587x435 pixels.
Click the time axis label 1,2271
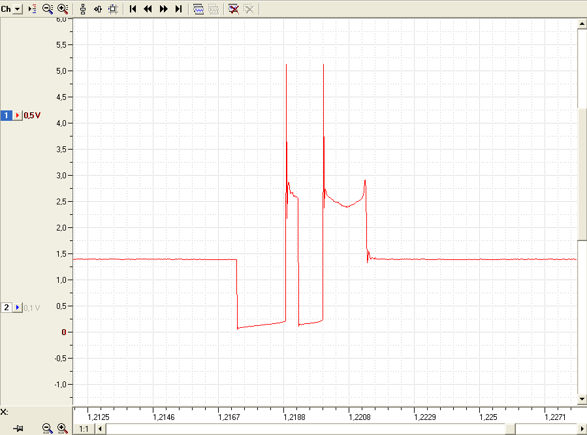(555, 417)
